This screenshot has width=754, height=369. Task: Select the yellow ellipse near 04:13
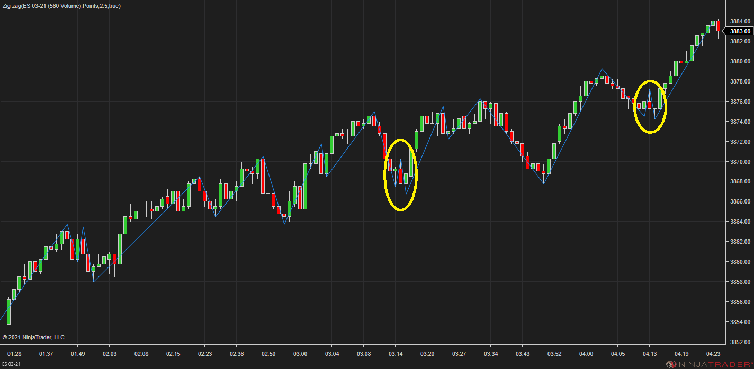coord(650,107)
